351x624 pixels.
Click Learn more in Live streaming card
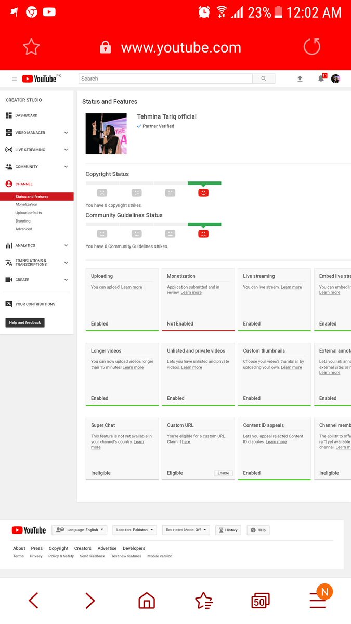pos(291,287)
